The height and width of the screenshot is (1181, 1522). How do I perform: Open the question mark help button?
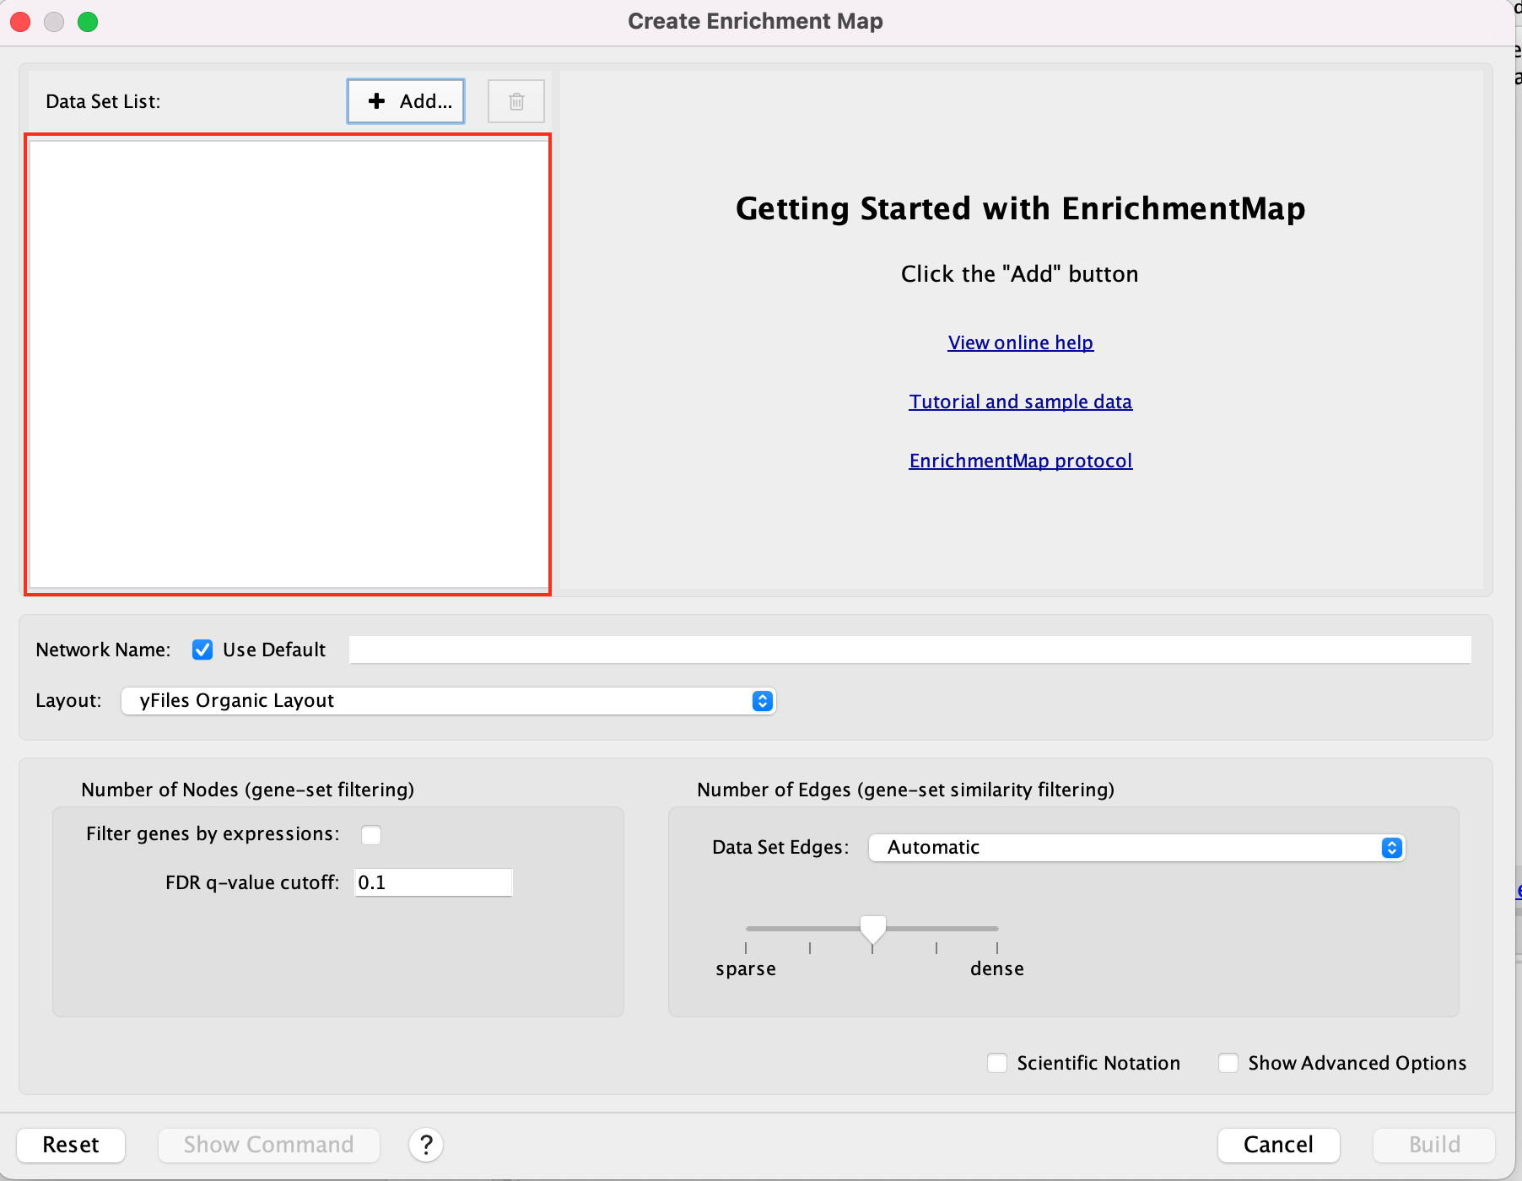pos(426,1145)
